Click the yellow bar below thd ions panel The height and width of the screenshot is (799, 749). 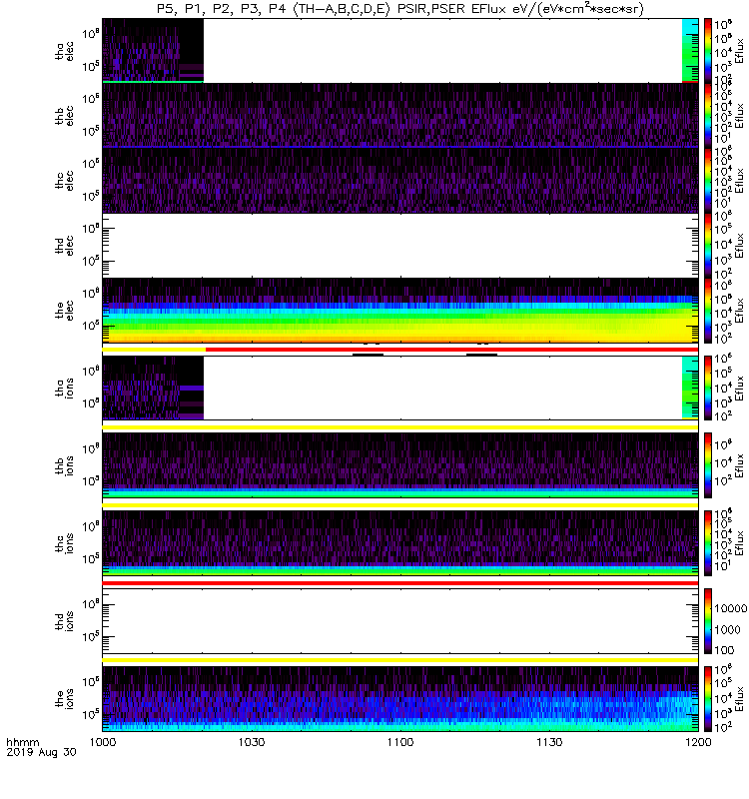coord(400,660)
